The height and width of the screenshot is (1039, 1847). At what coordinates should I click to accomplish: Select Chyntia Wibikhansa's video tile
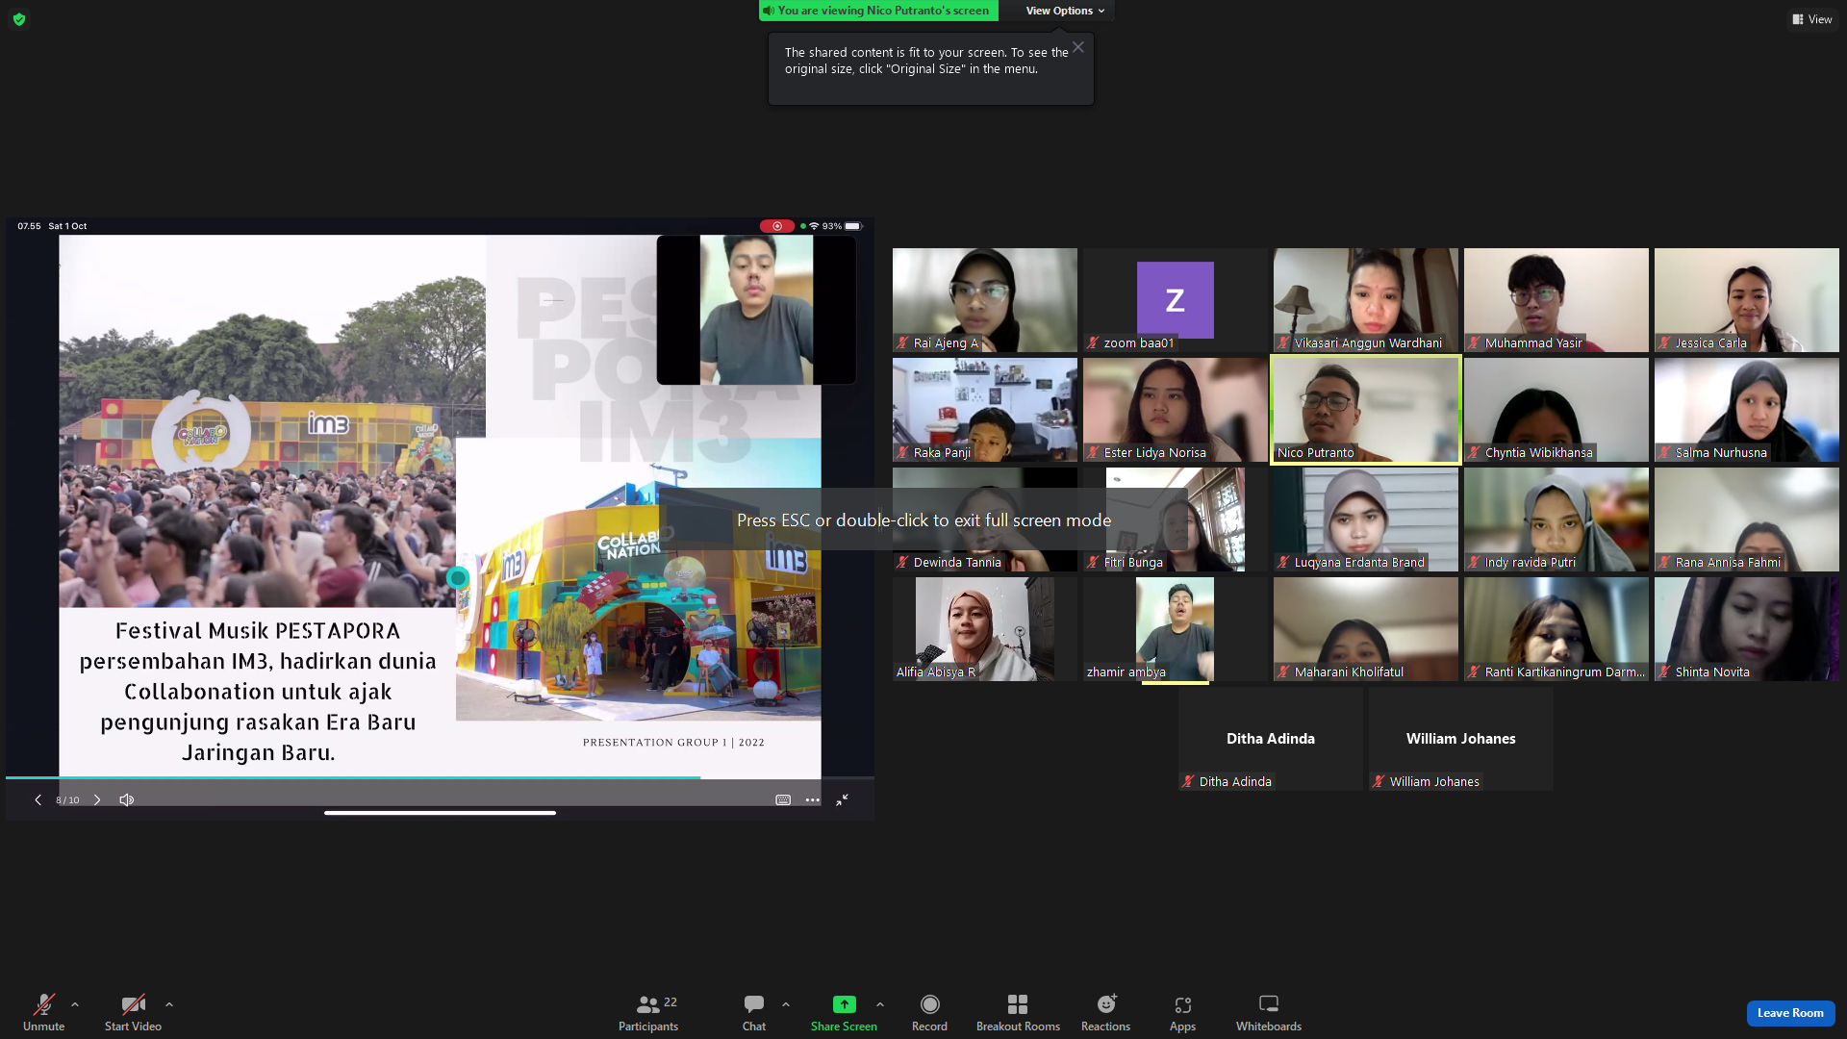point(1556,410)
